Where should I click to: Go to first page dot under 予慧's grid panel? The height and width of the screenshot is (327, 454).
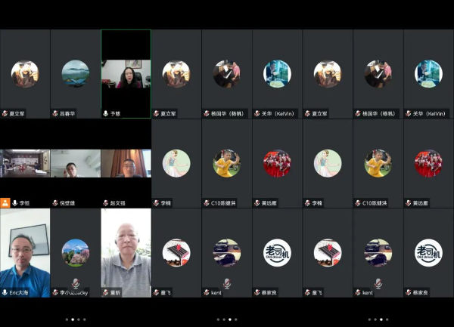click(x=67, y=319)
